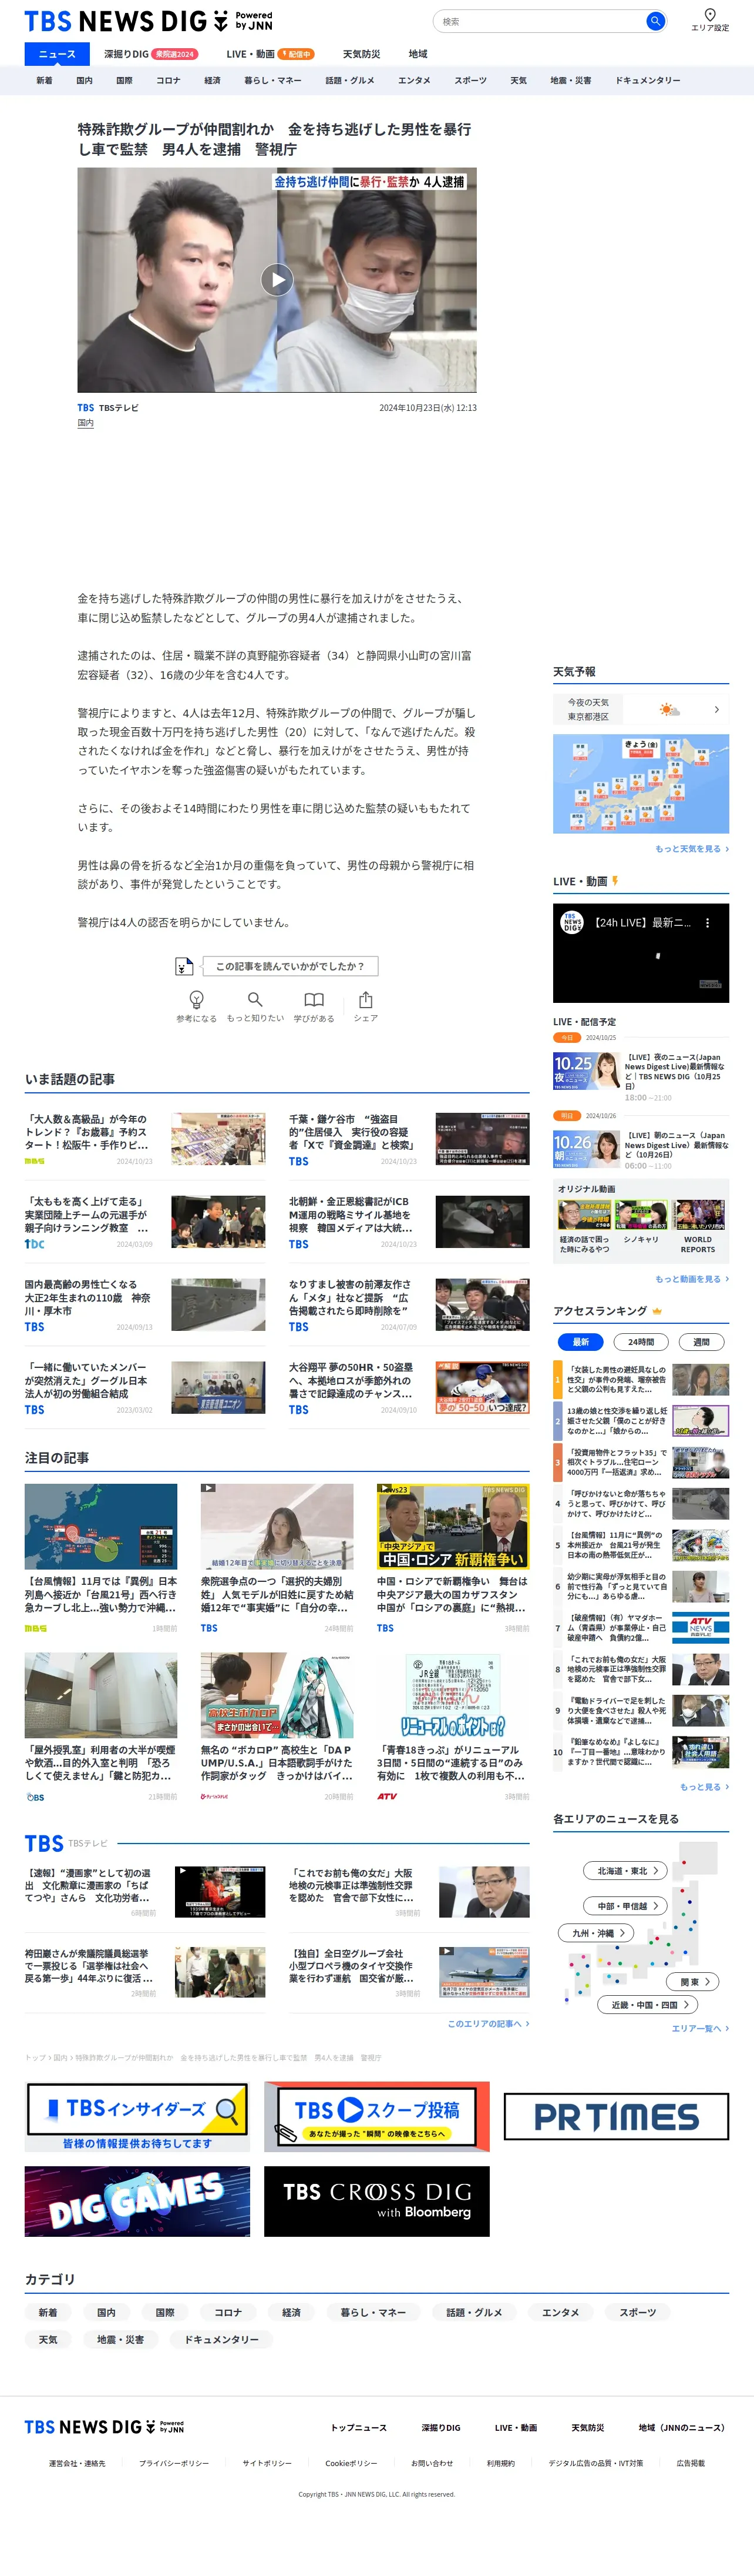Viewport: 754px width, 2576px height.
Task: Select the 中部・甲信越 area button
Action: click(x=625, y=1906)
